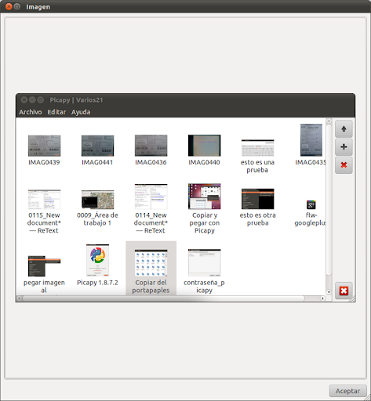This screenshot has height=401, width=371.
Task: Click the small red X remove button
Action: click(x=344, y=165)
